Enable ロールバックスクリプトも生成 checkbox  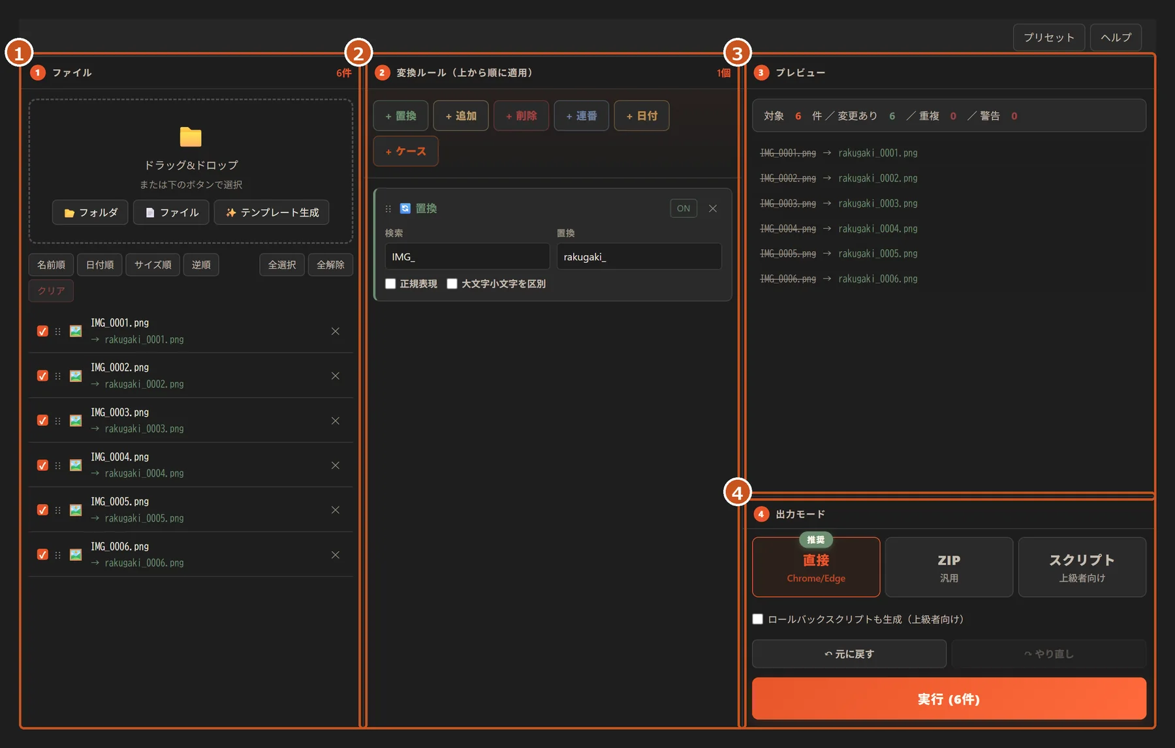tap(758, 619)
